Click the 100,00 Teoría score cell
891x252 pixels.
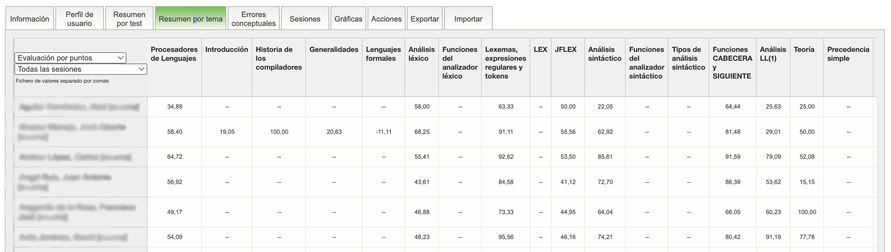click(x=807, y=212)
